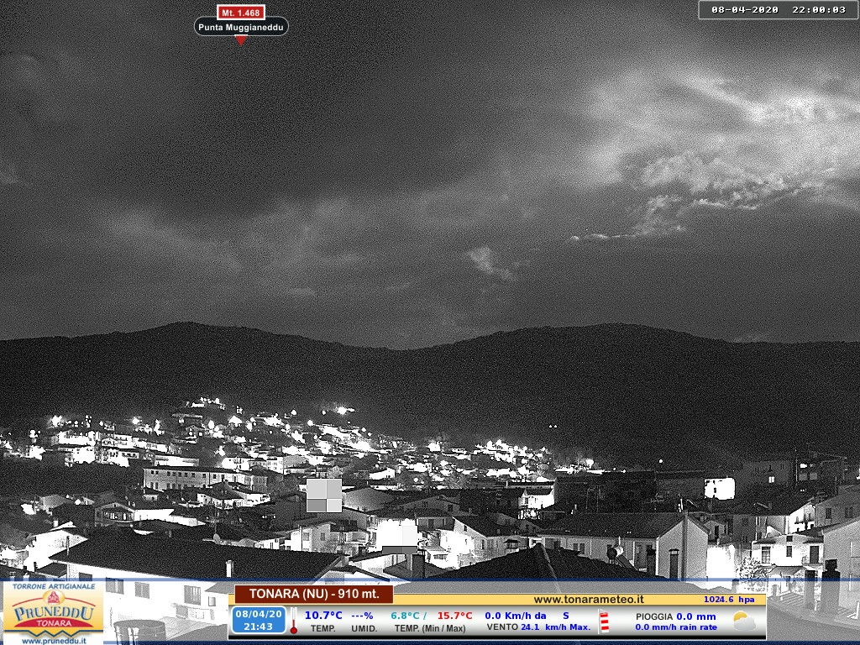
Task: Click the PIOGGIA 0.0 mm value
Action: (676, 616)
